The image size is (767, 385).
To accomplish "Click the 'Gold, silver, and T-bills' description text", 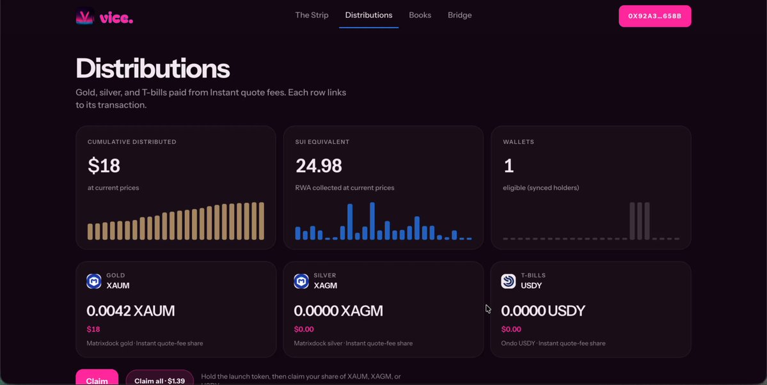I will pos(211,98).
